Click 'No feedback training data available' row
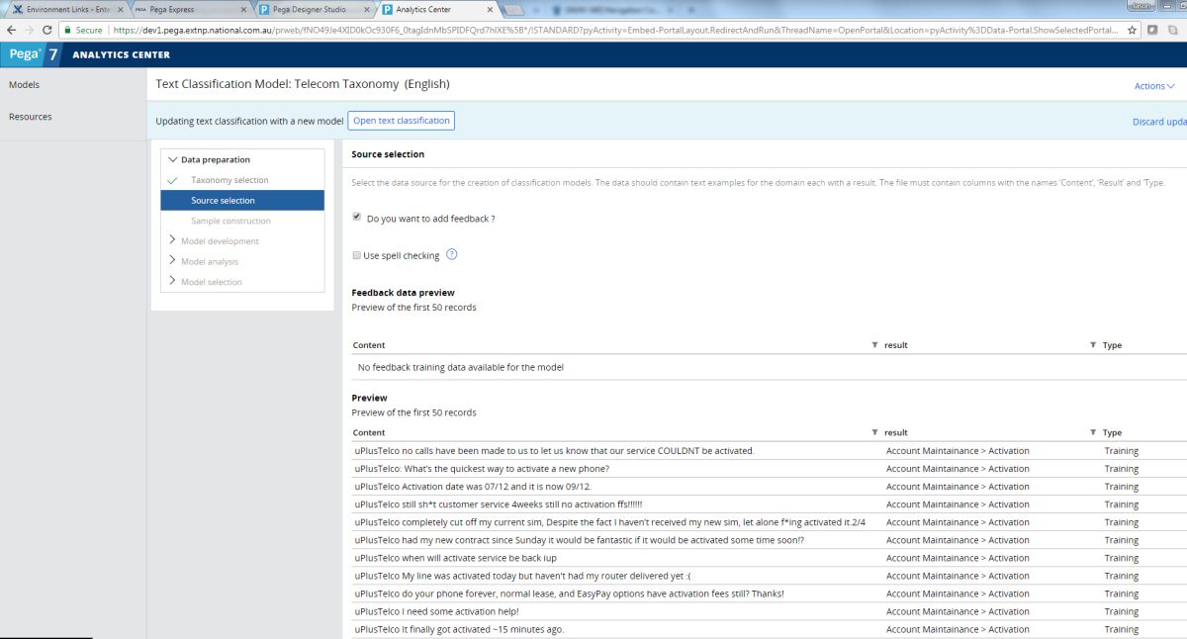The width and height of the screenshot is (1187, 639). [769, 367]
